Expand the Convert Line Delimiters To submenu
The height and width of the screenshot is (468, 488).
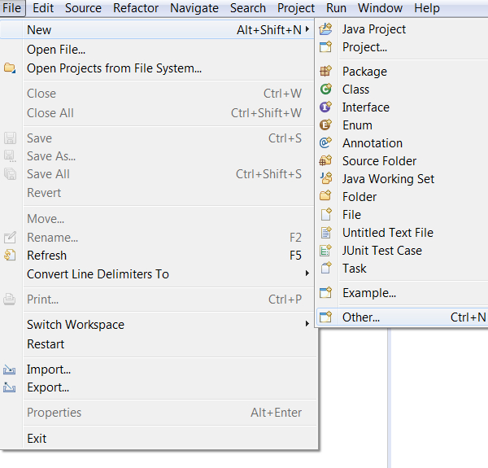[x=307, y=274]
